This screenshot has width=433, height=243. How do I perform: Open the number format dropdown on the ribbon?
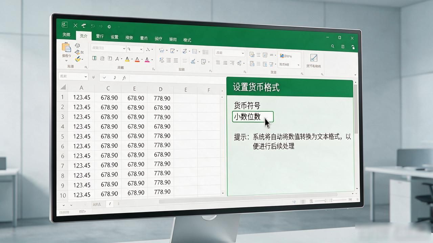click(x=243, y=53)
